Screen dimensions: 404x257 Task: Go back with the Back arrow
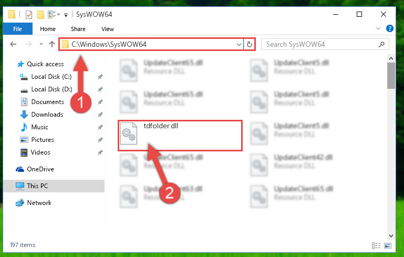click(13, 44)
